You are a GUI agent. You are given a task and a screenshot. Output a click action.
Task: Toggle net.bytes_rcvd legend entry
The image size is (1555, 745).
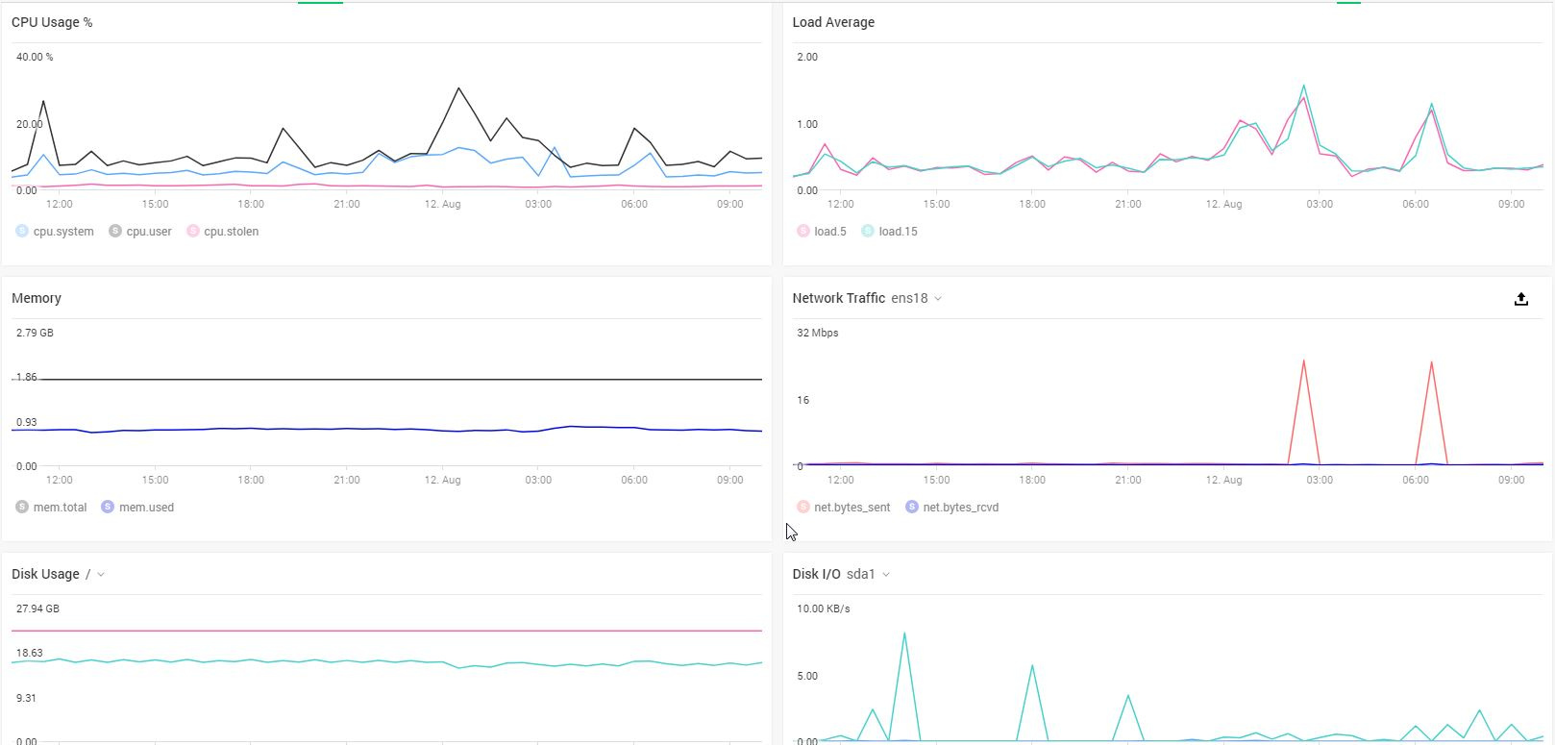point(952,508)
